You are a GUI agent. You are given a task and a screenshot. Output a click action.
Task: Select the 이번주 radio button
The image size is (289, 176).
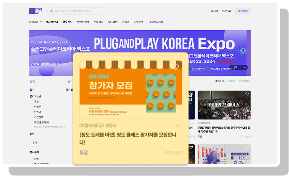[x=31, y=107]
